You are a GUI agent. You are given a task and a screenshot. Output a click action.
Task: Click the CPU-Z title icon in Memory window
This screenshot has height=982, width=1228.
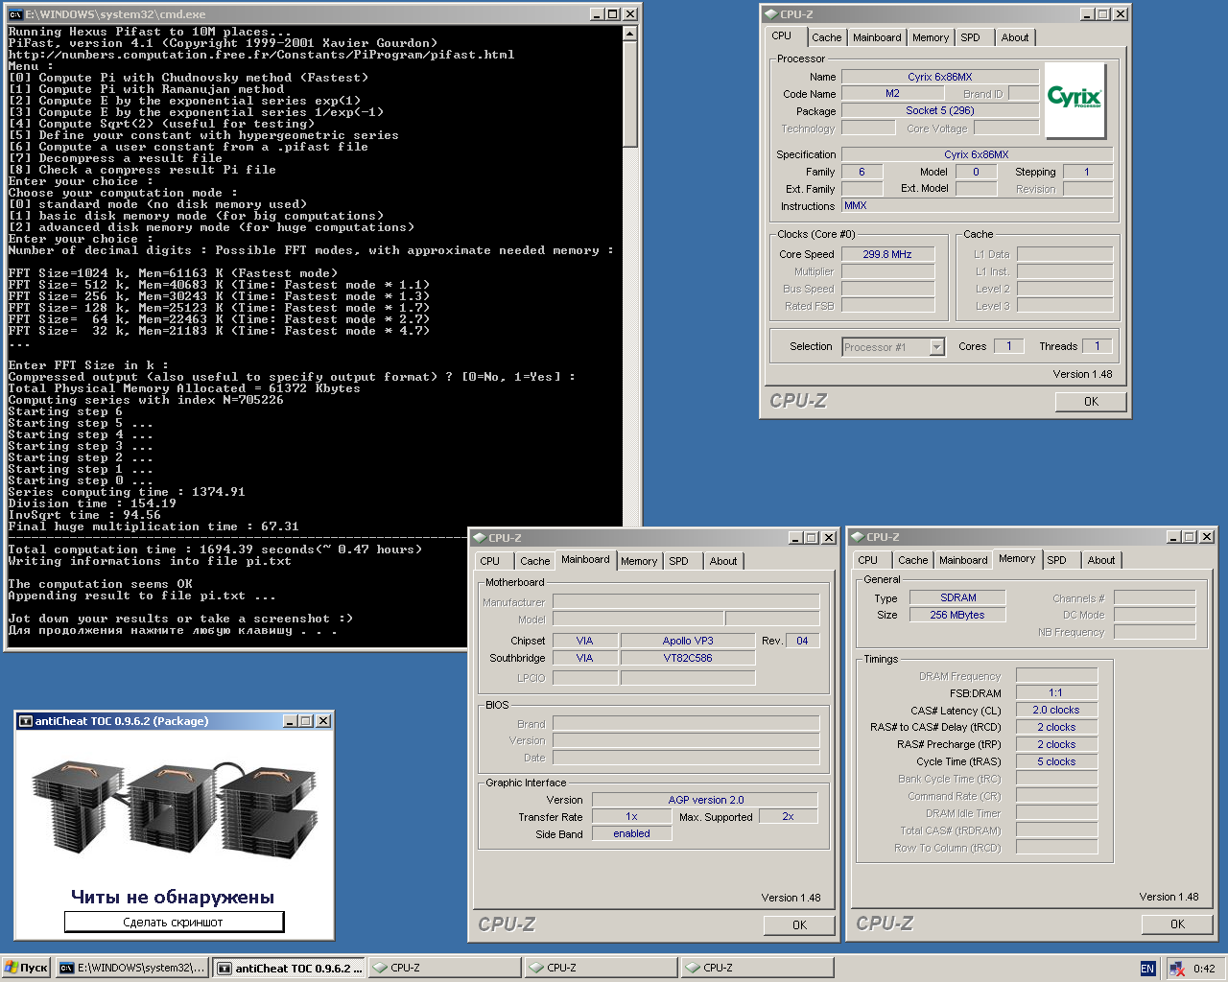(x=857, y=537)
